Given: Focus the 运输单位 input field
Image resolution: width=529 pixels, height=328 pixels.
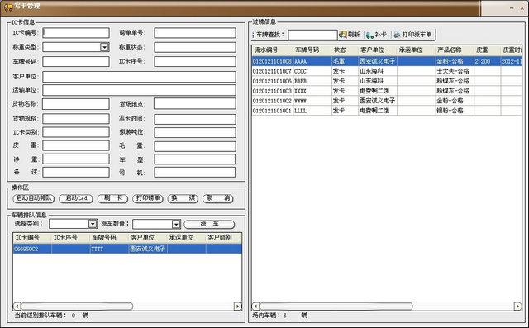Looking at the screenshot, I should 139,90.
